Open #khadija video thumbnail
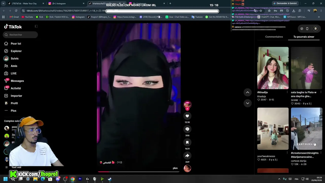The image size is (325, 183). pos(273,68)
